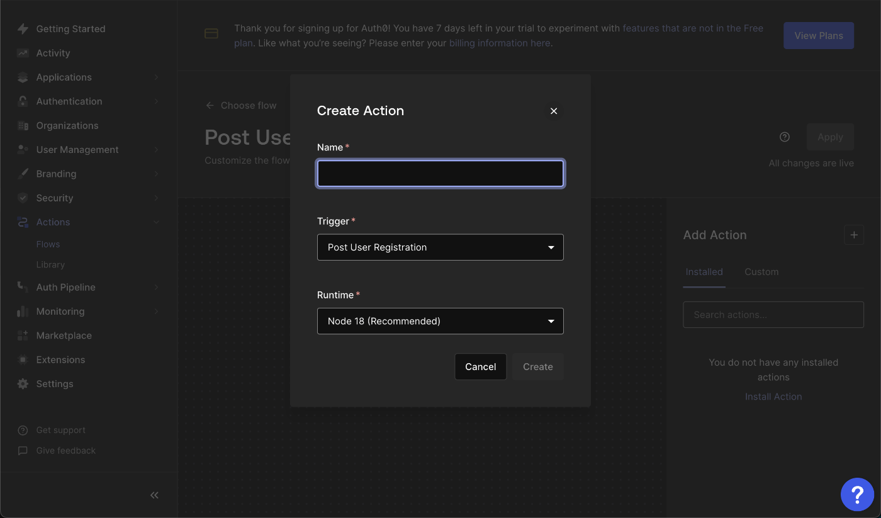
Task: Click the Activity chart icon in sidebar
Action: (23, 53)
